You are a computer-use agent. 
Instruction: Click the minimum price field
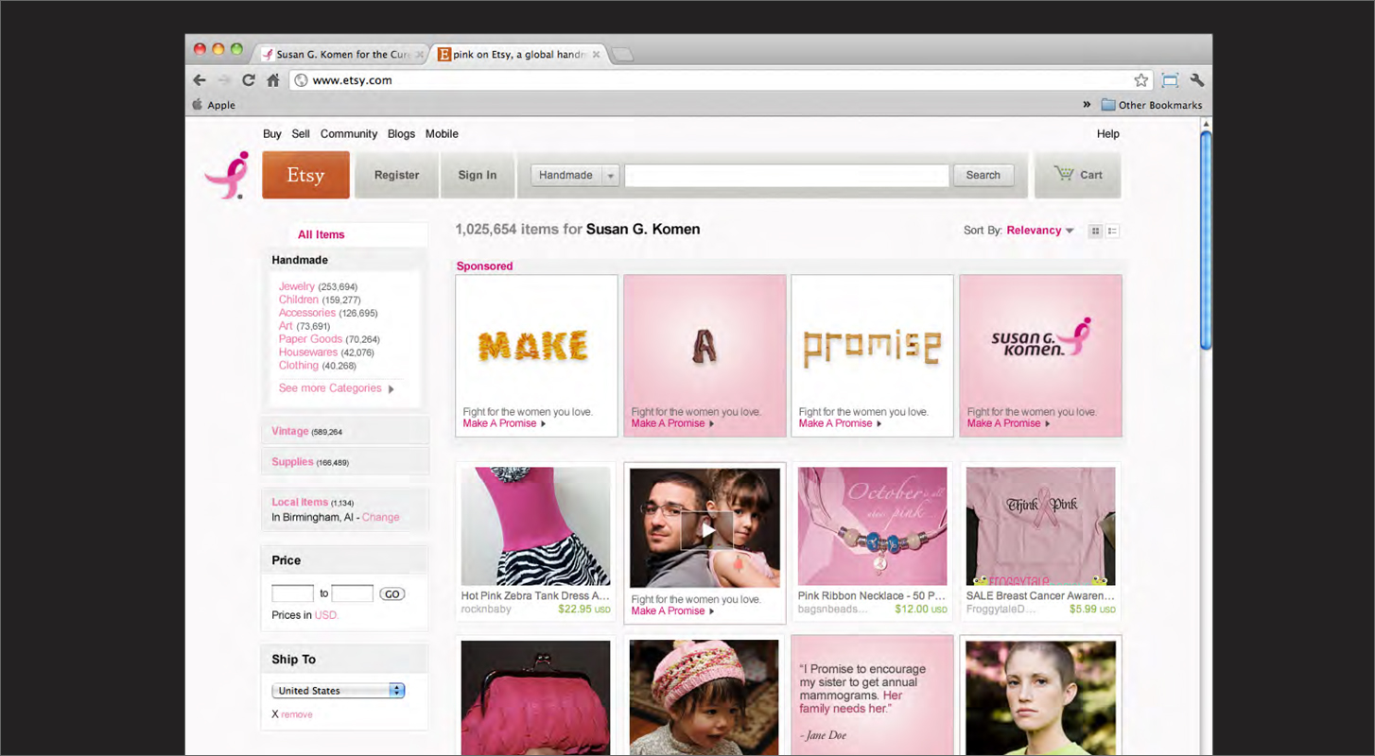[292, 593]
